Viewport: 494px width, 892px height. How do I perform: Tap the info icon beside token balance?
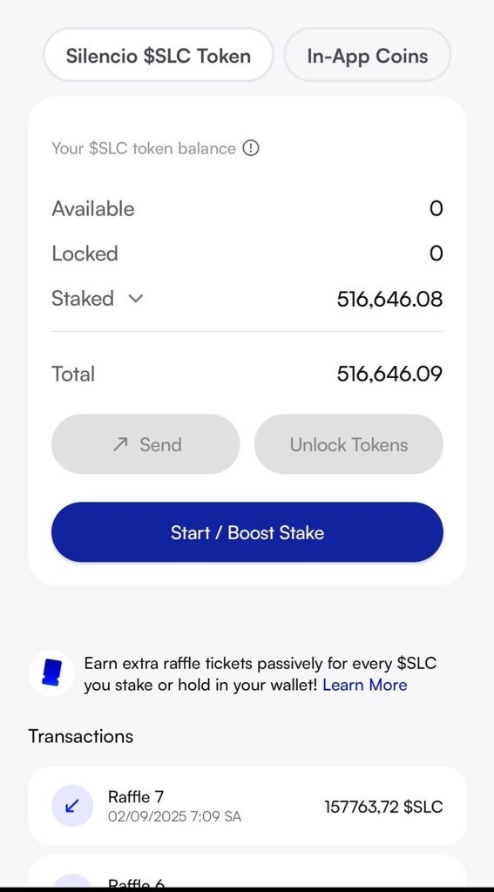tap(250, 148)
